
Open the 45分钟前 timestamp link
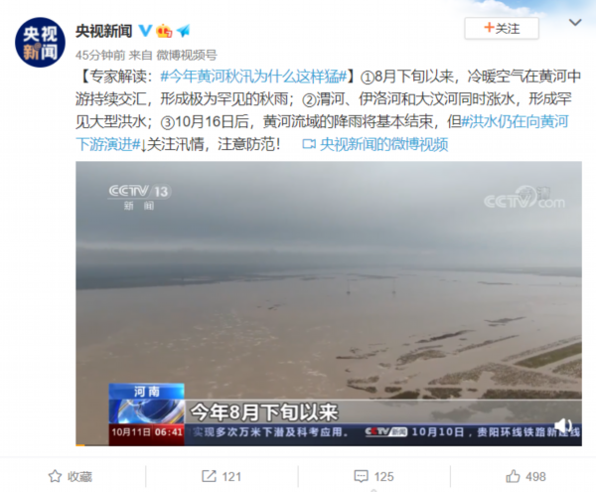[x=100, y=55]
